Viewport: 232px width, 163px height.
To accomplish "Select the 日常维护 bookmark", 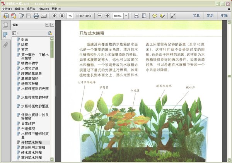I will pyautogui.click(x=28, y=124).
